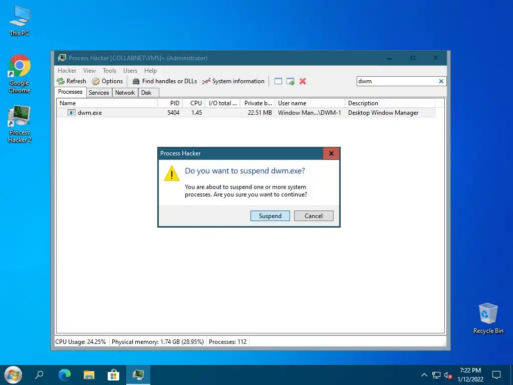Click the find window toolbar icon
This screenshot has height=385, width=513.
(278, 81)
